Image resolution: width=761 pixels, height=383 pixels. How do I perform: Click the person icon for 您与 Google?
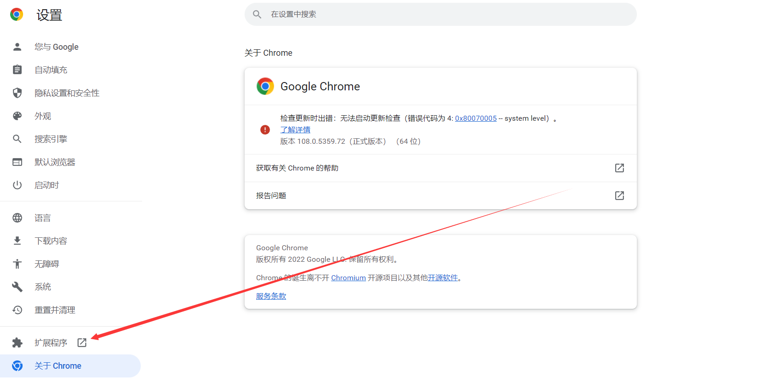coord(17,47)
